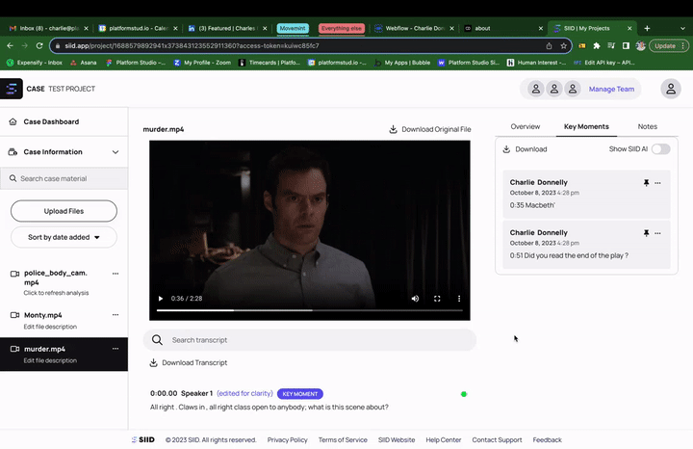Download key moments list
The width and height of the screenshot is (693, 449).
(x=526, y=149)
